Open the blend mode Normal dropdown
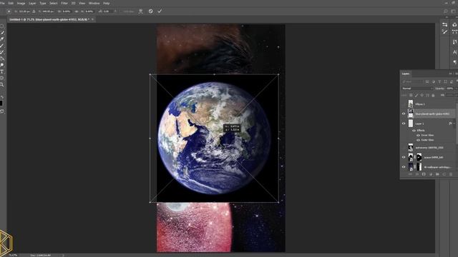Viewport: 458px width, 257px height. [417, 89]
